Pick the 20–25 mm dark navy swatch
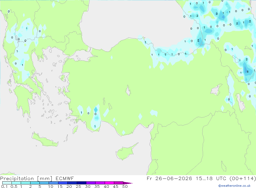The height and width of the screenshot is (188, 256). 72,183
